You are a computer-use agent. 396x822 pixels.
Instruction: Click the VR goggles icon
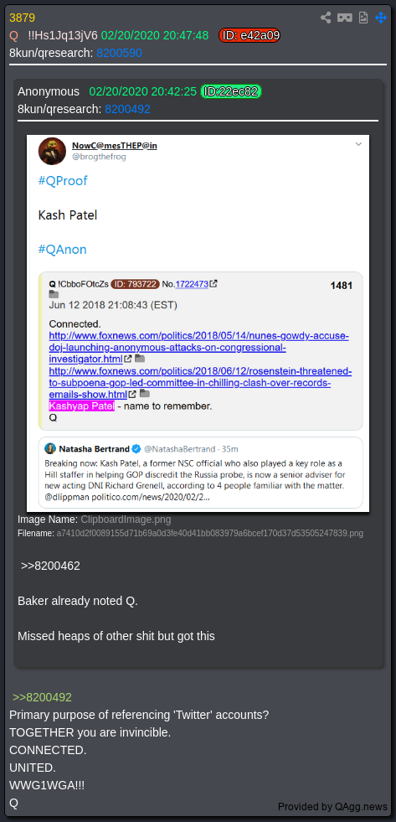pos(345,18)
